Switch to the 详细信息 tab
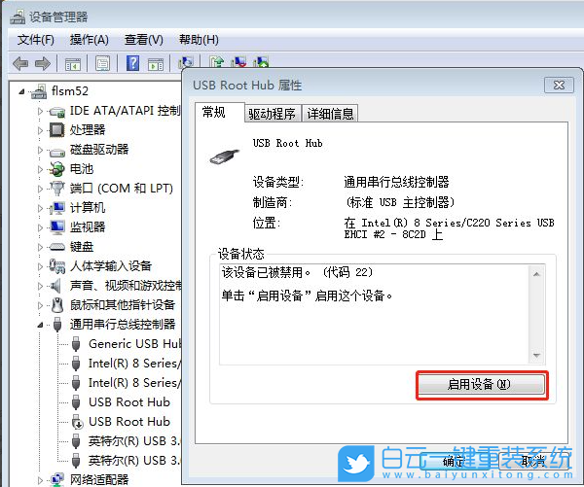 (x=330, y=114)
